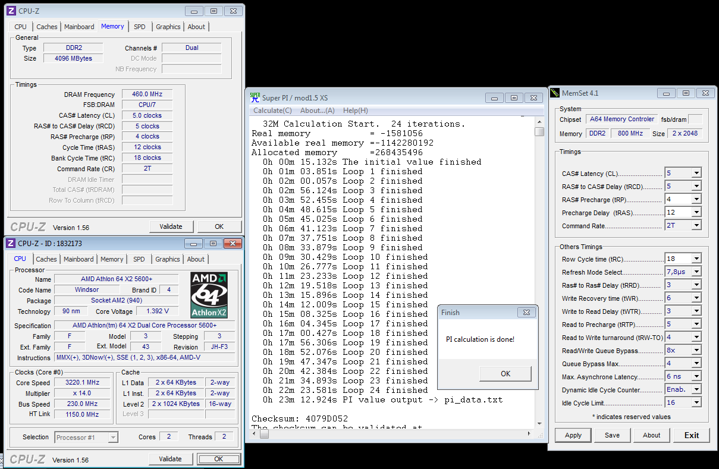
Task: Open About tab in top CPU-Z window
Action: point(196,27)
